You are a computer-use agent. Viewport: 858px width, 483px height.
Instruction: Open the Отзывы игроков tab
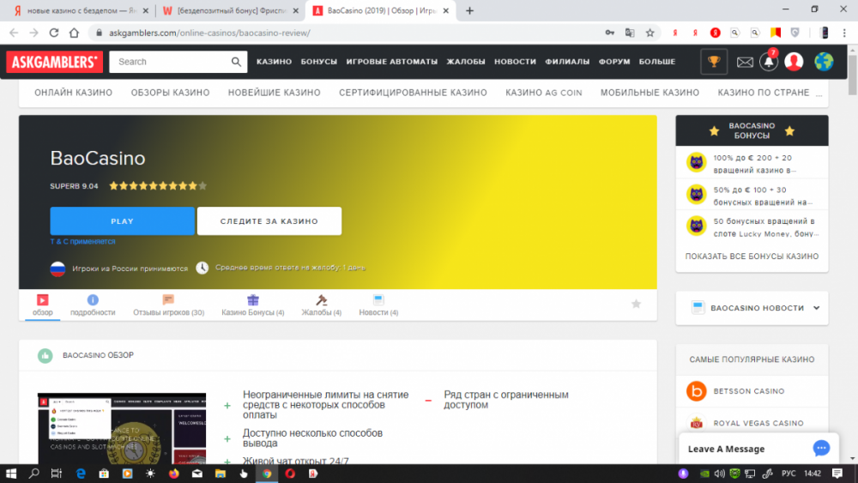168,305
